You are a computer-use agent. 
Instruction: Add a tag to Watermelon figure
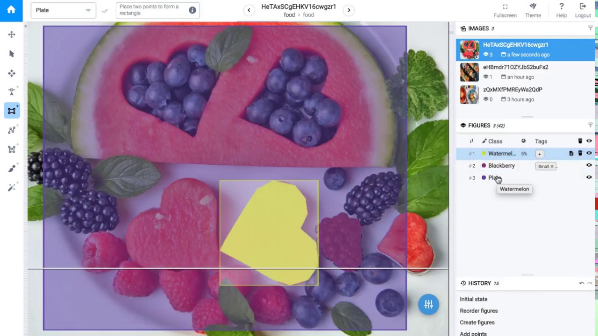click(x=540, y=154)
